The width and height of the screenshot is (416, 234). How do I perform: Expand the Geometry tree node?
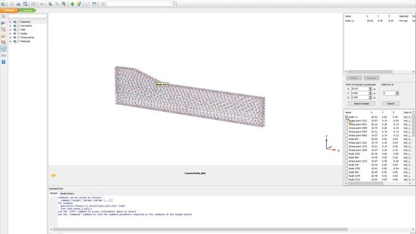(x=10, y=22)
